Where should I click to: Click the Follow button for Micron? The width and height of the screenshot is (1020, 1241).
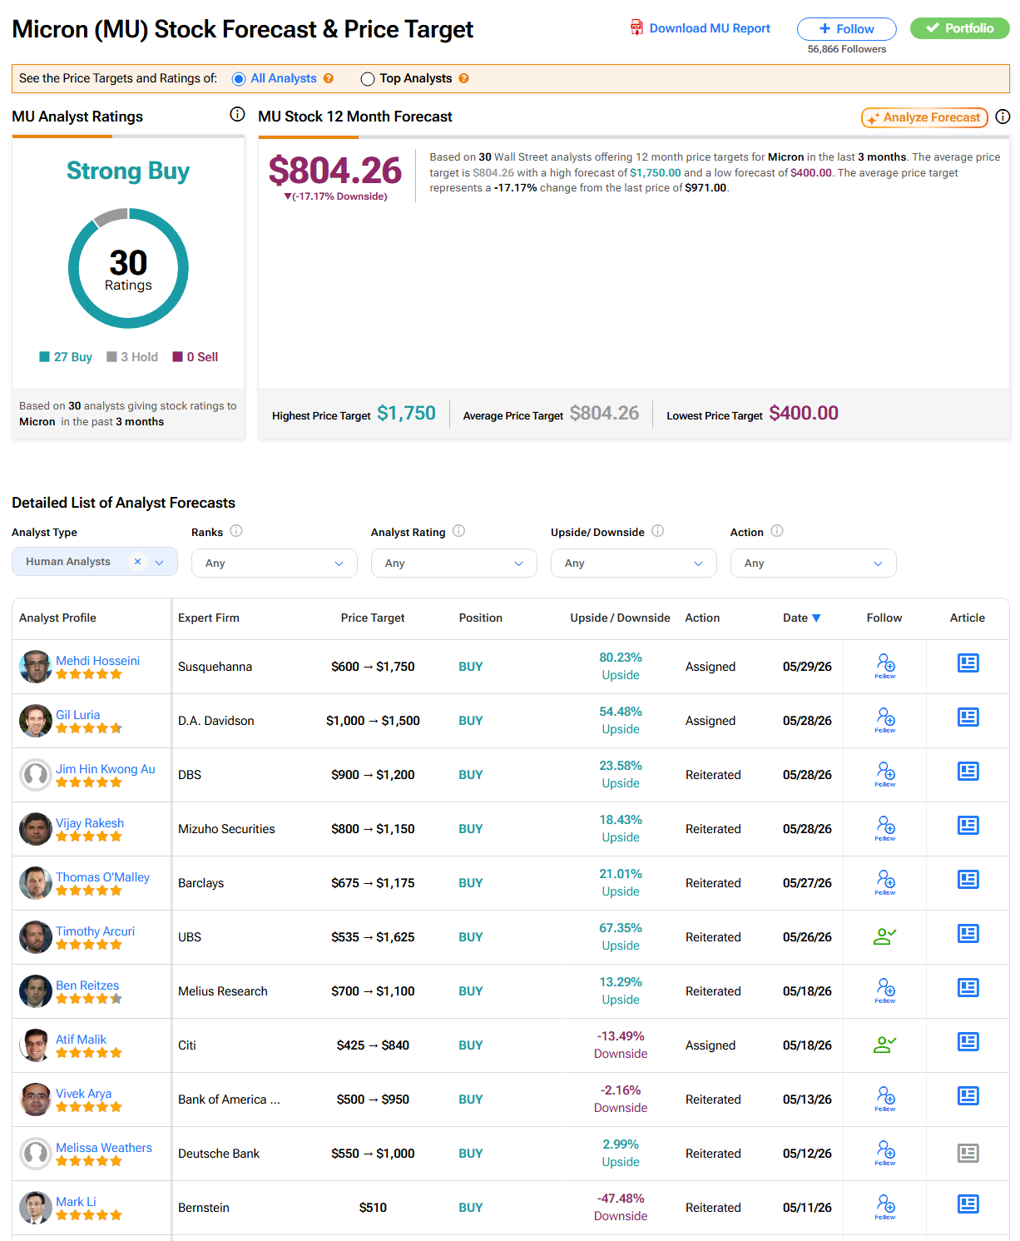click(x=847, y=29)
